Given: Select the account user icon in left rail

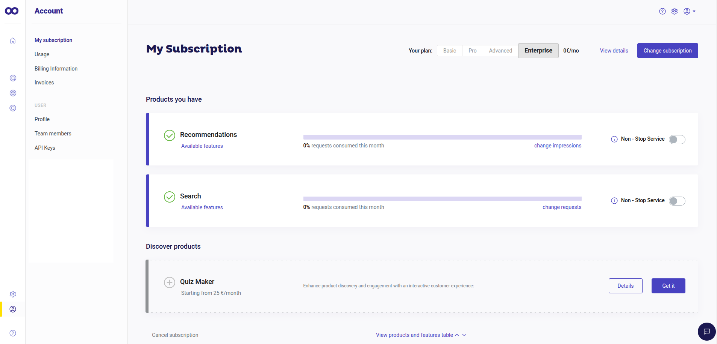Looking at the screenshot, I should coord(13,309).
